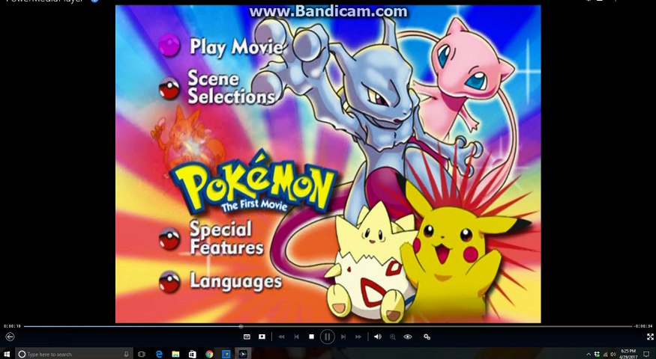
Task: Click the active media player taskbar icon
Action: [243, 354]
